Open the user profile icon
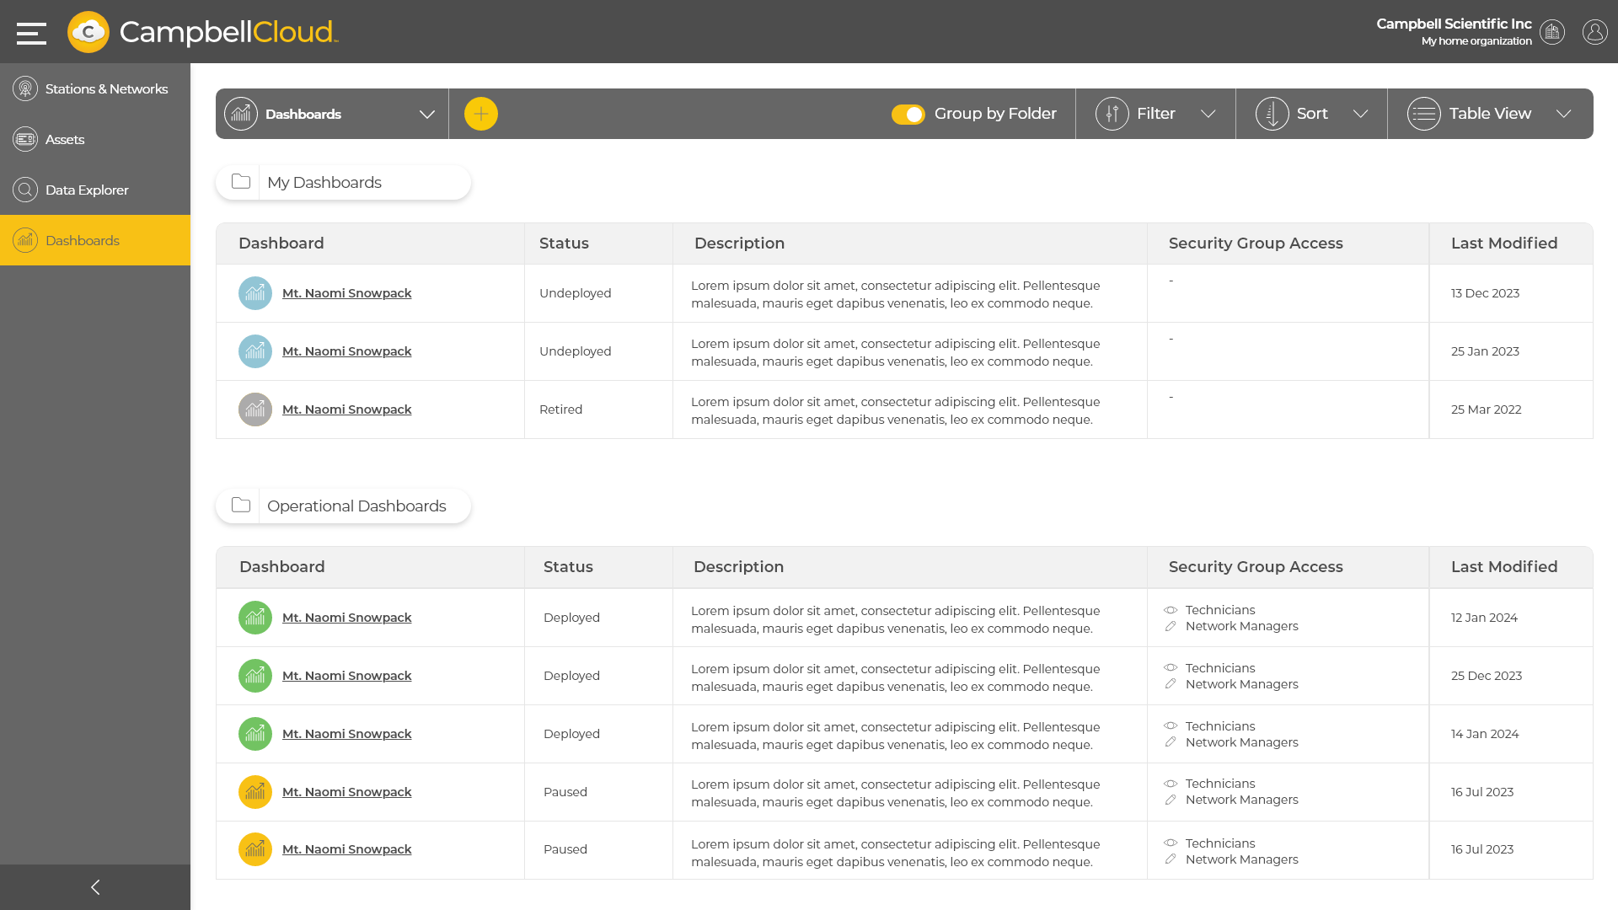This screenshot has width=1618, height=910. pyautogui.click(x=1595, y=32)
